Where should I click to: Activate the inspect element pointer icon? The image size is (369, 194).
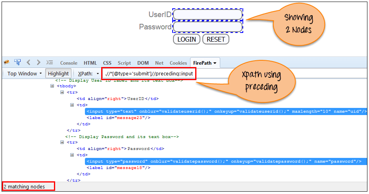[17, 62]
